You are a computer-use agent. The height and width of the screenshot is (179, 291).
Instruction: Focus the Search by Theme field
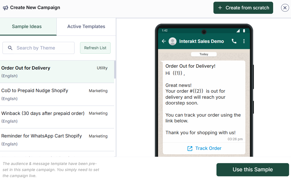pyautogui.click(x=39, y=48)
